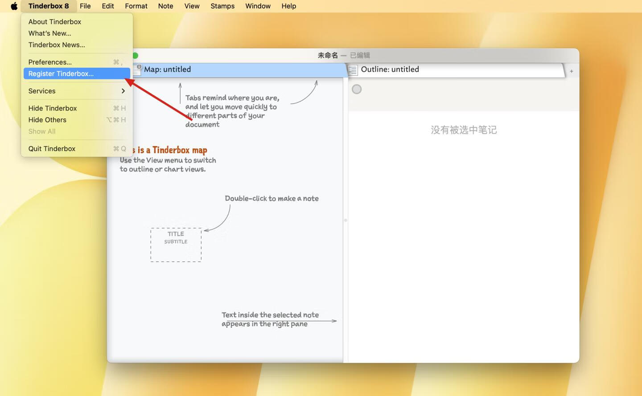
Task: Open the Stamps menu
Action: click(222, 6)
